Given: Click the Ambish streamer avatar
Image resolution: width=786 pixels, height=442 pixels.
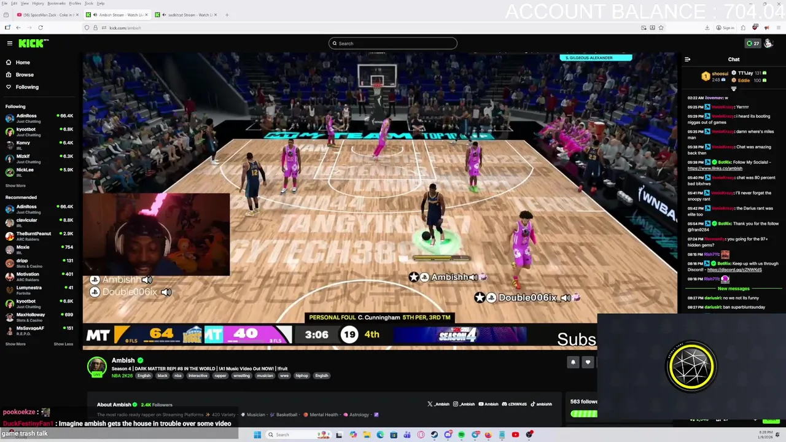Looking at the screenshot, I should (96, 366).
